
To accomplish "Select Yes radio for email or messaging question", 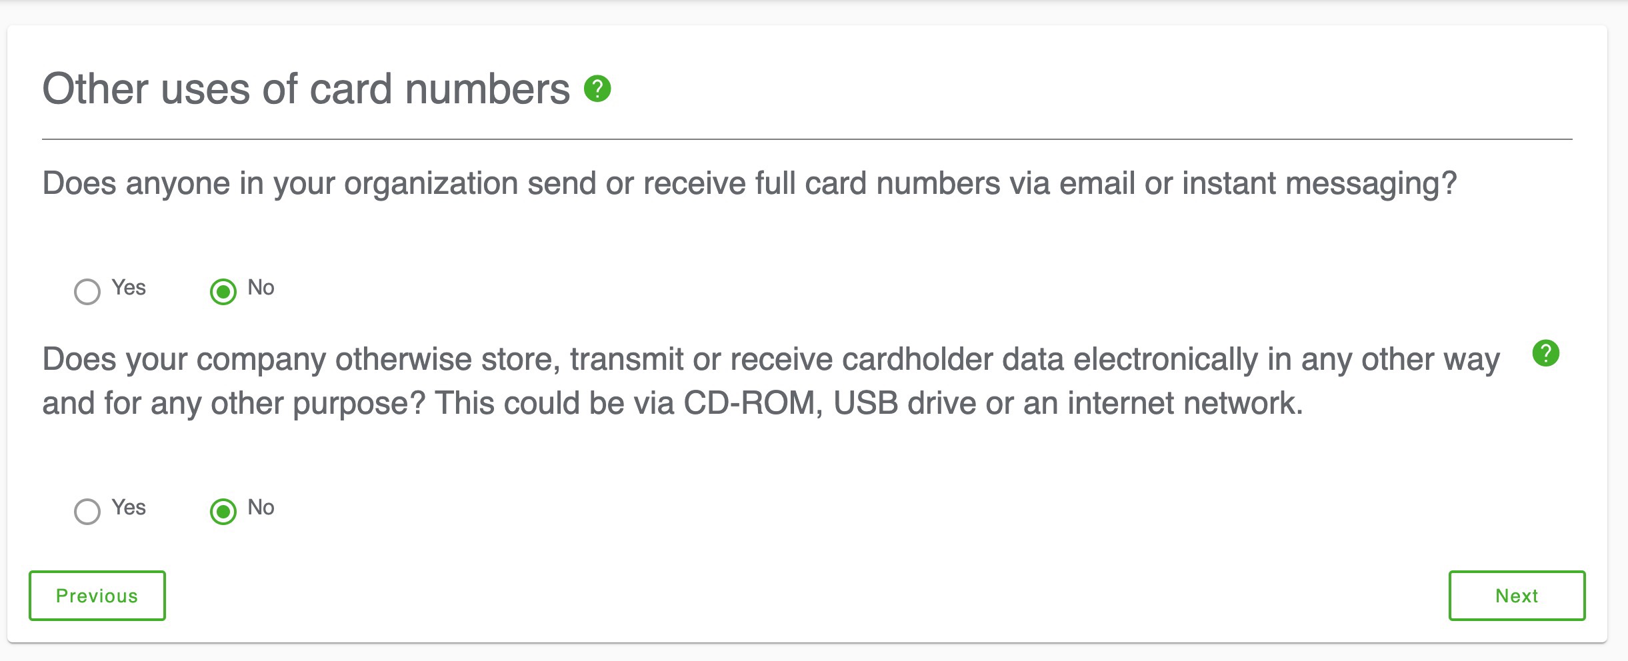I will coord(87,292).
